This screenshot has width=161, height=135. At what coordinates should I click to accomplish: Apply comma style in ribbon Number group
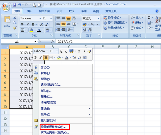[x=98, y=25]
